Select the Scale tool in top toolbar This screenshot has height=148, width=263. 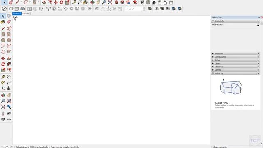point(67,2)
